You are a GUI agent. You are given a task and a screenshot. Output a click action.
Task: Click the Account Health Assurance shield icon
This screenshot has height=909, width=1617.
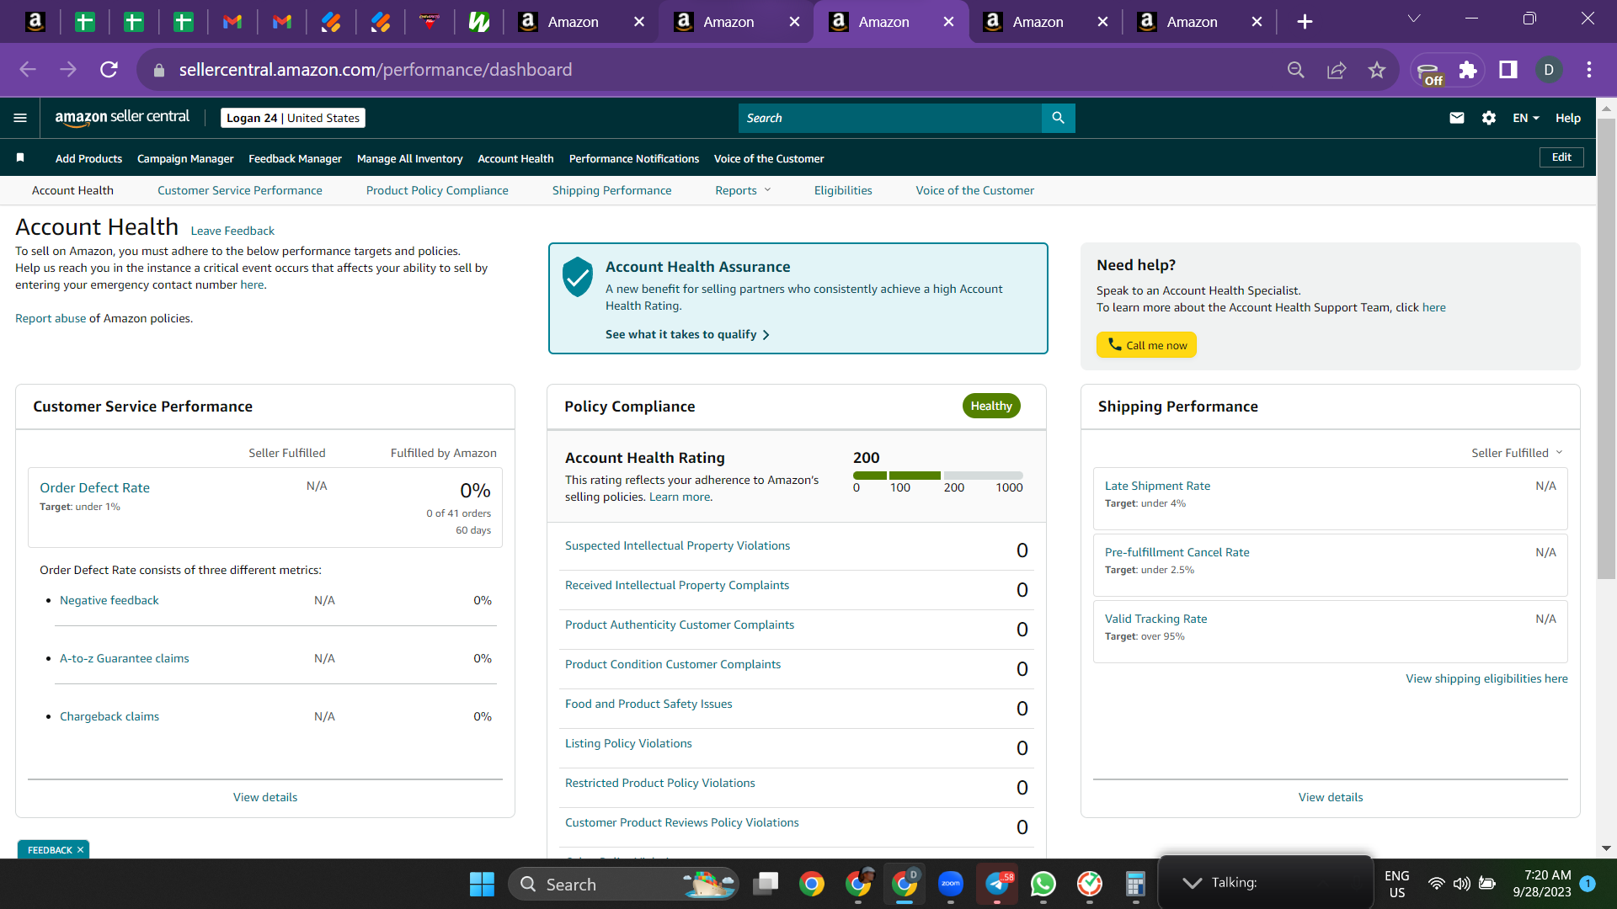(578, 277)
